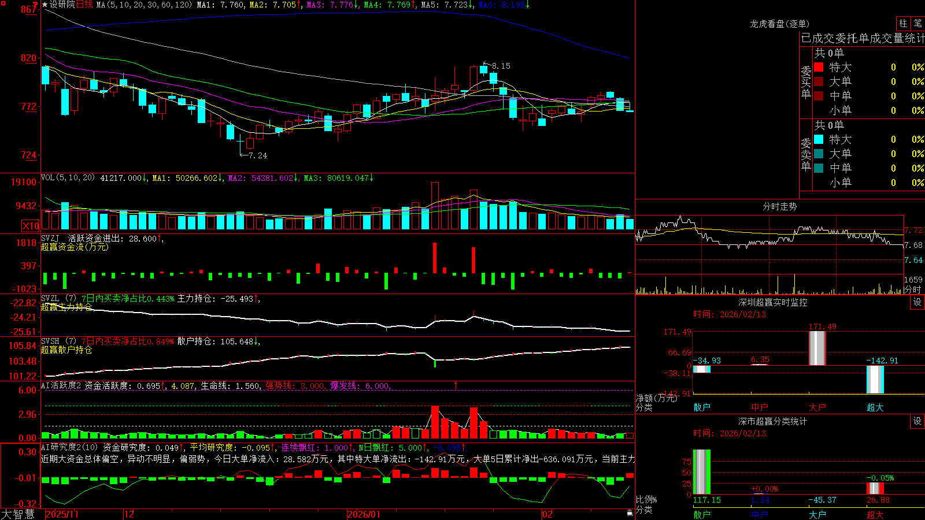Click the star icon before 设研院
This screenshot has height=520, width=925.
coord(45,5)
